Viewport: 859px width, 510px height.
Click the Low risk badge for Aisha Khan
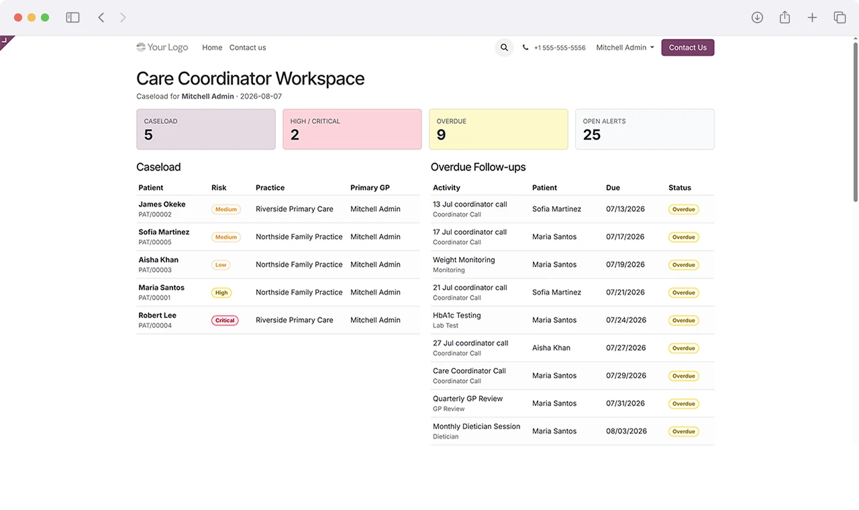[x=221, y=265]
